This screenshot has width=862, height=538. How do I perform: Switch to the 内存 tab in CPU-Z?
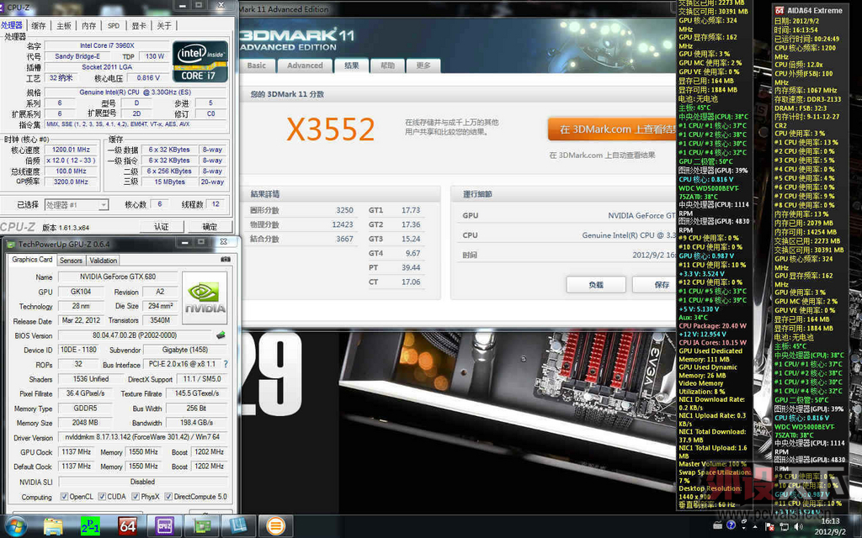(88, 25)
